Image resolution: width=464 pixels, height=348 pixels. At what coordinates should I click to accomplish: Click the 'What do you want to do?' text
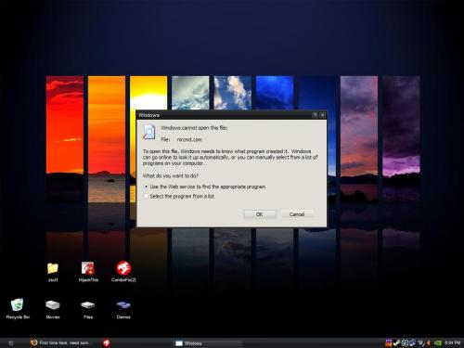(x=171, y=175)
